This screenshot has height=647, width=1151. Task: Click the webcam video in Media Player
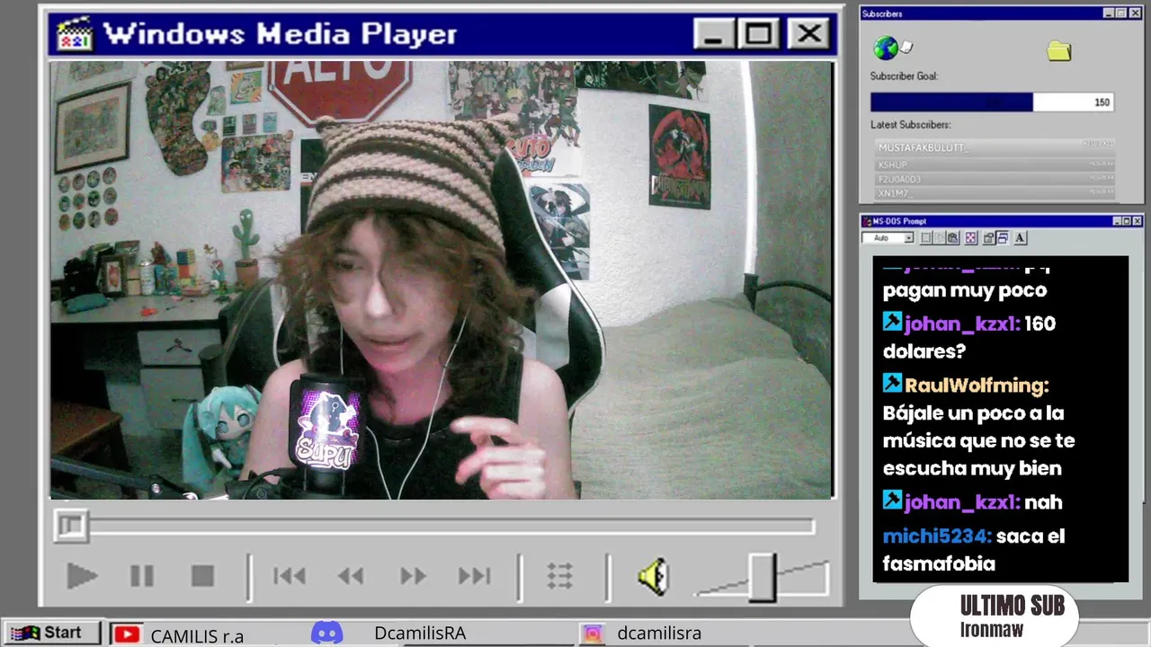[x=442, y=279]
